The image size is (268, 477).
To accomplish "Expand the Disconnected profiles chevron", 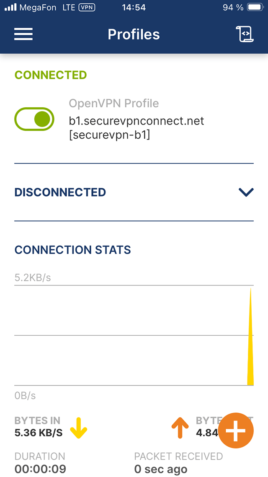I will 246,192.
